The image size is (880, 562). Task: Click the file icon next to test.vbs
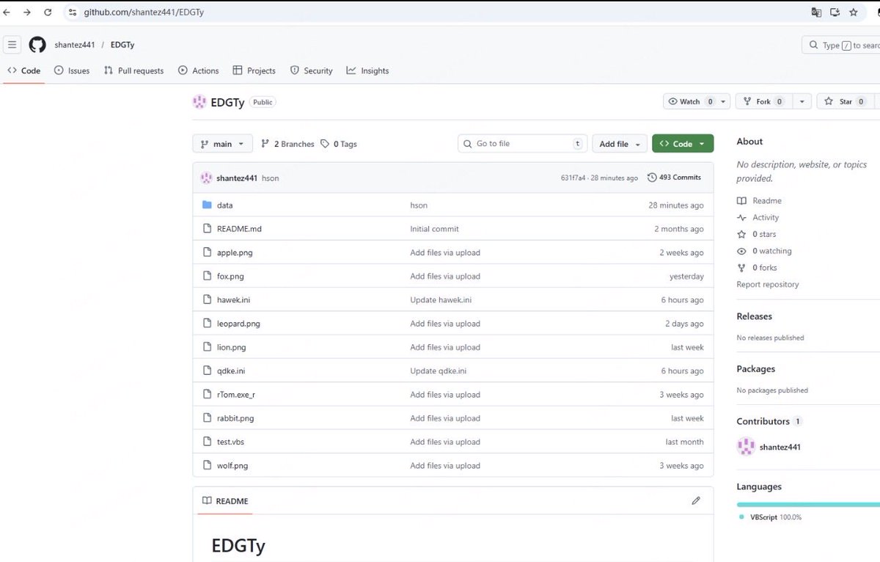click(207, 442)
